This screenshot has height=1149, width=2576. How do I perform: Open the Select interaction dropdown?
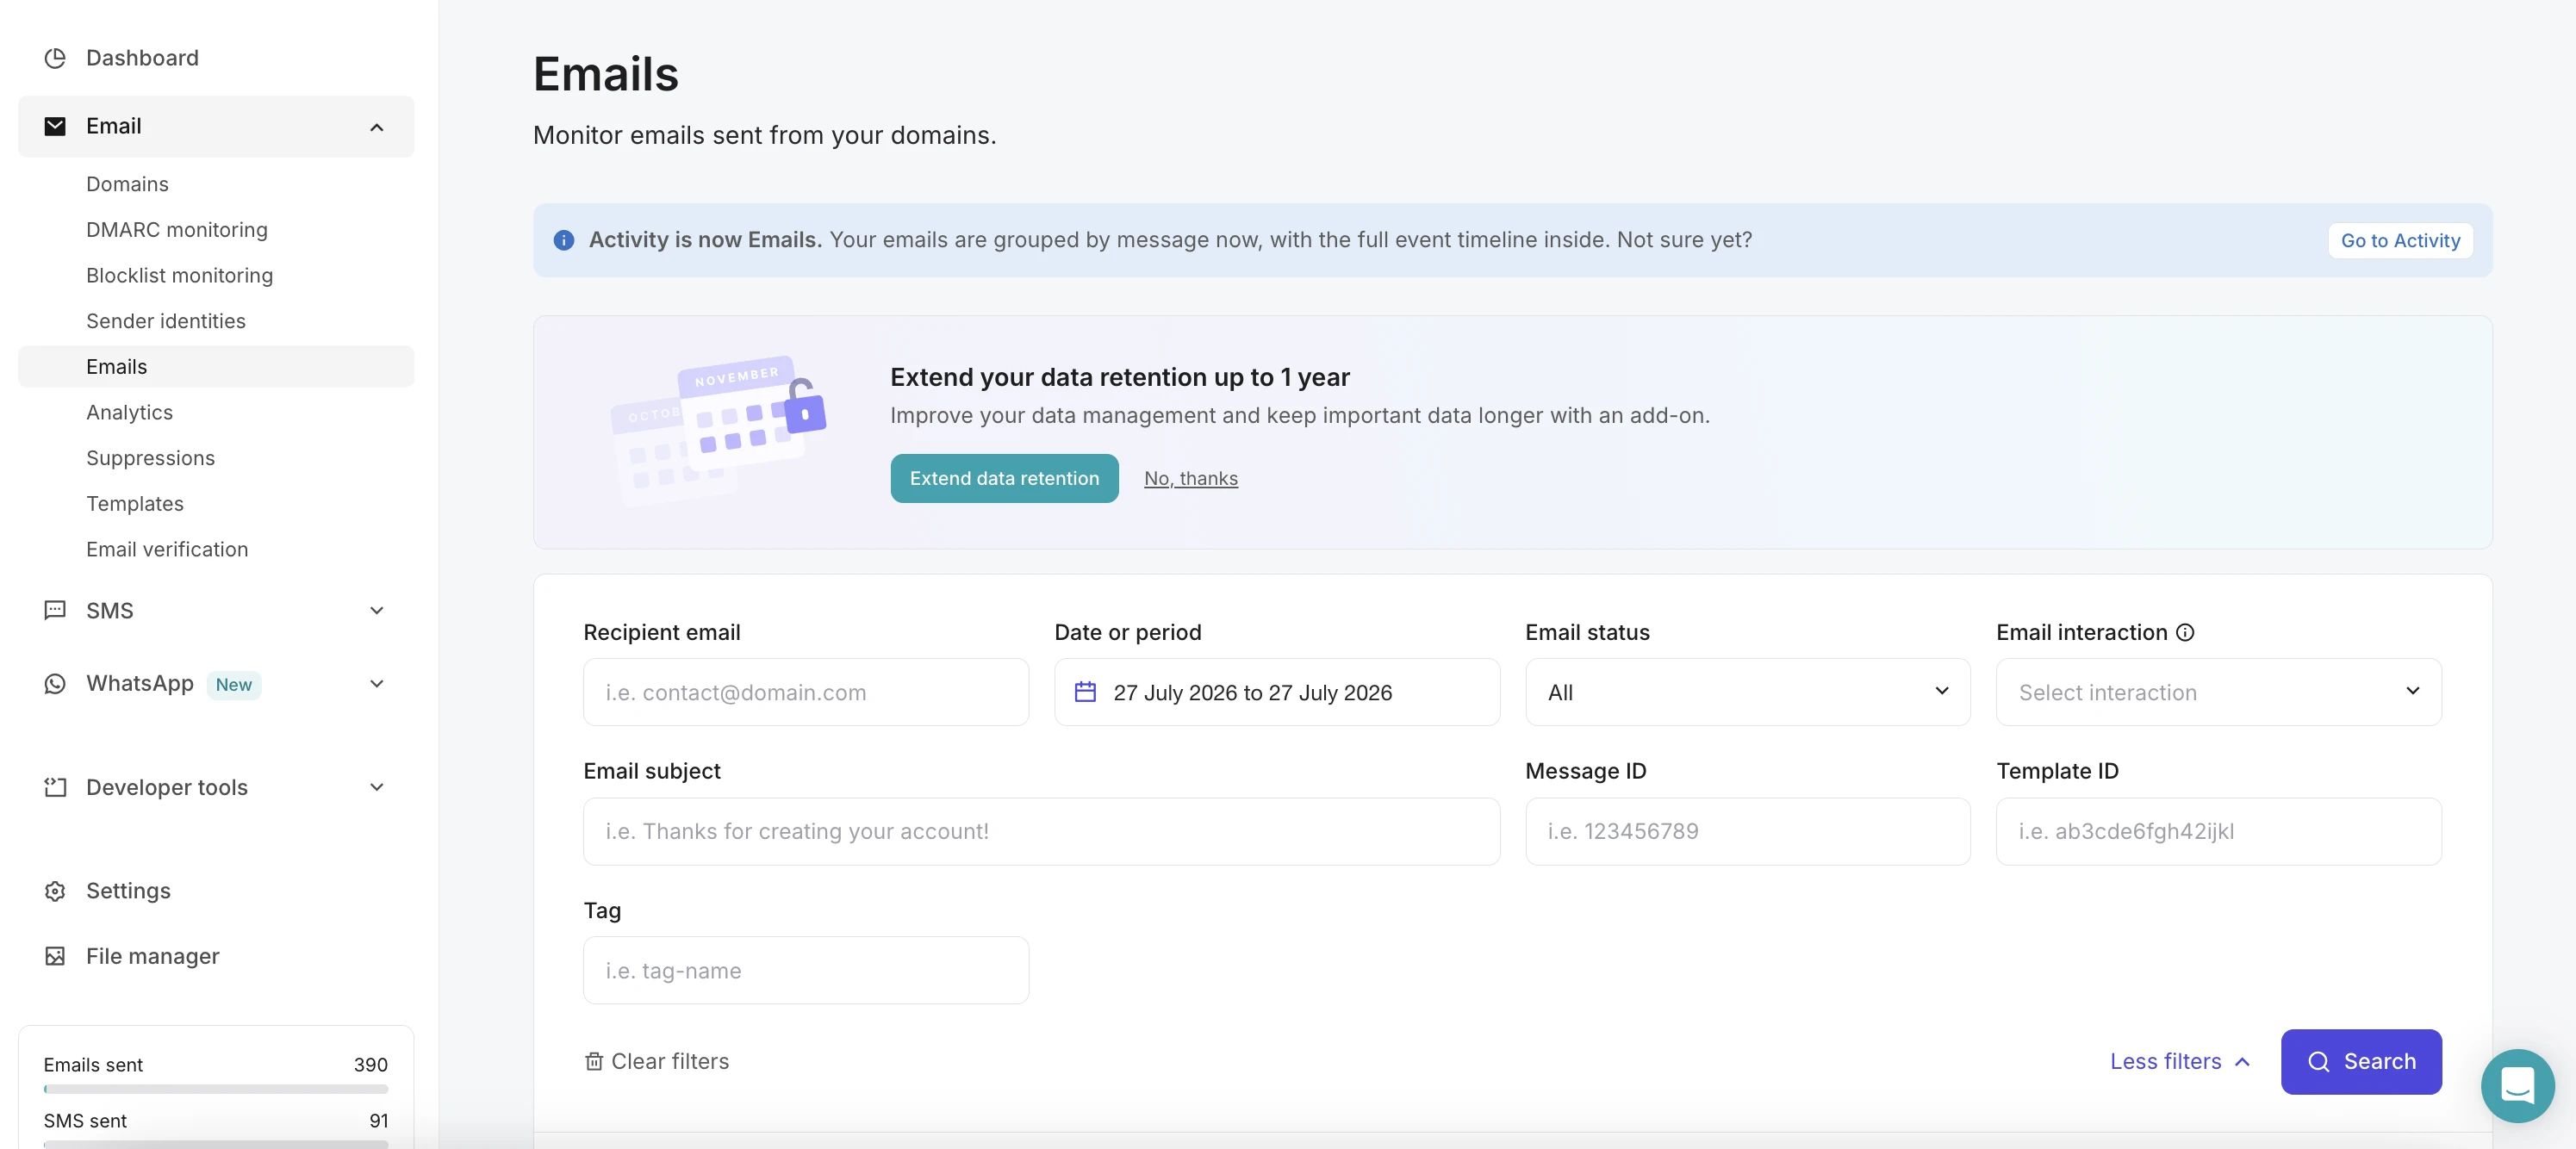tap(2218, 692)
